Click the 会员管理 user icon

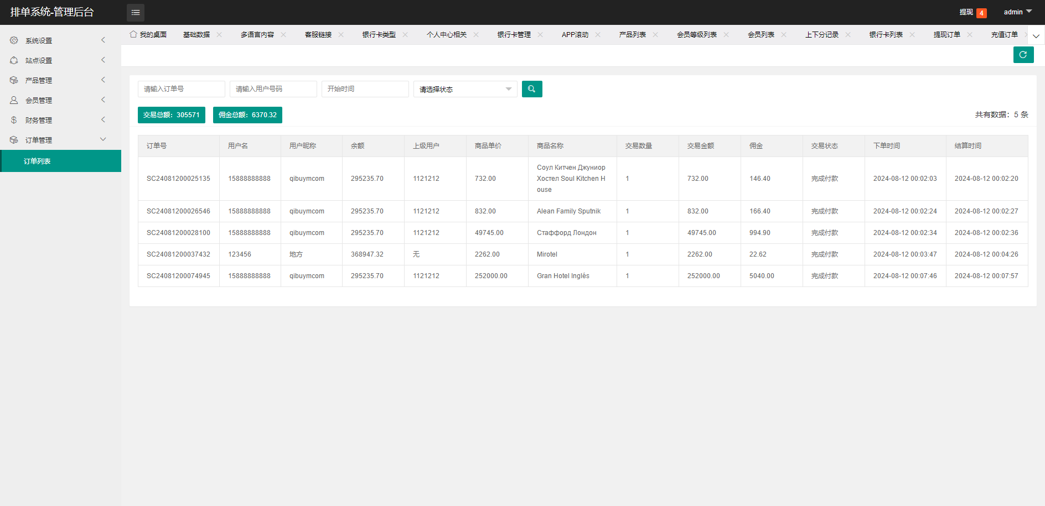pos(14,100)
